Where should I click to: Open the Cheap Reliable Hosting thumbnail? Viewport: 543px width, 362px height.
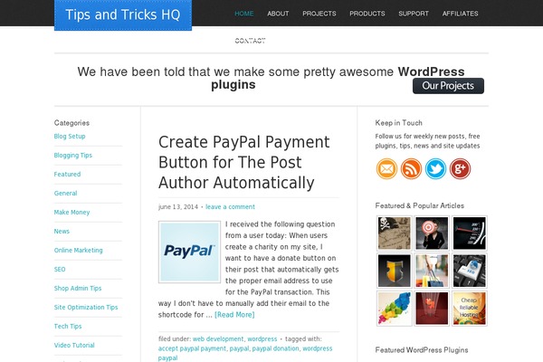470,309
